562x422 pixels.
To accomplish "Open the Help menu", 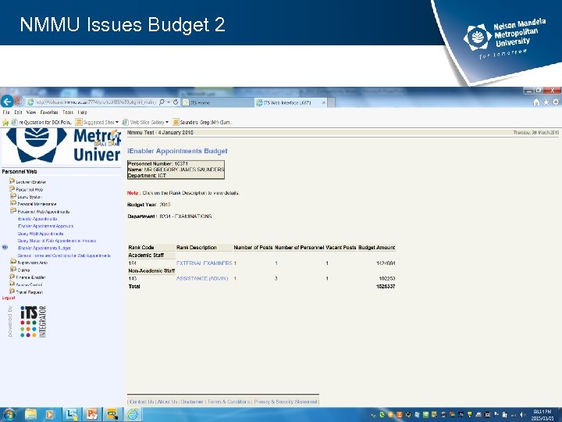I will tap(82, 113).
